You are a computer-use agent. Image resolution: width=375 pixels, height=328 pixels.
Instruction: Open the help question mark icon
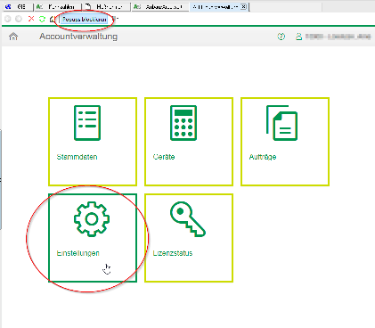(x=281, y=37)
